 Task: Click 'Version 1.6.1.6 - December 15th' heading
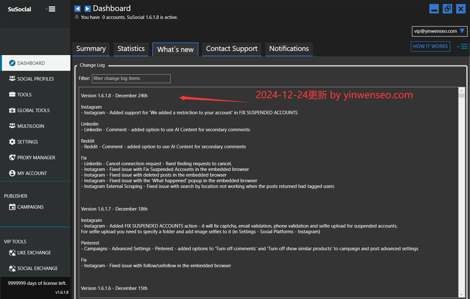tap(114, 288)
